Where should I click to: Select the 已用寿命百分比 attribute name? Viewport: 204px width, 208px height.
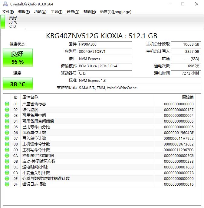point(36,127)
